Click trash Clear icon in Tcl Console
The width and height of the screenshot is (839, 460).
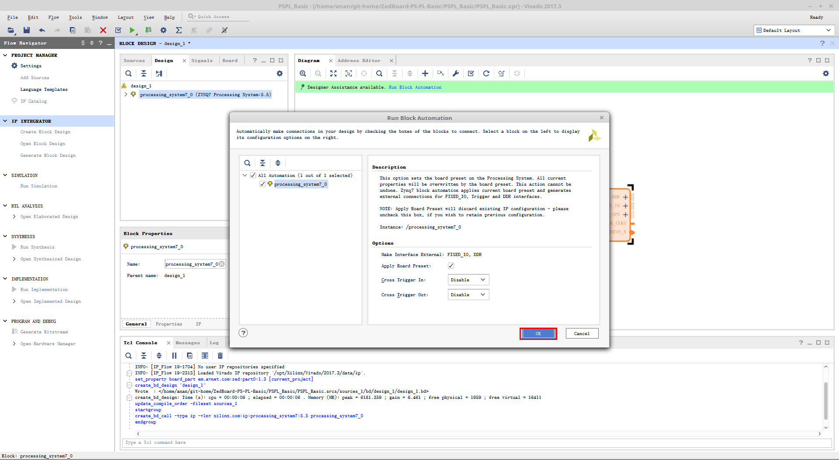click(x=220, y=356)
